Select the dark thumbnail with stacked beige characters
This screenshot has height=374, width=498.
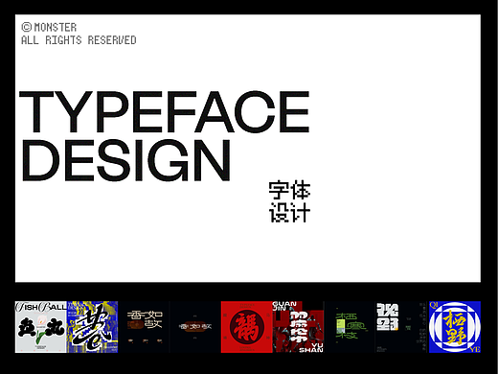click(144, 327)
